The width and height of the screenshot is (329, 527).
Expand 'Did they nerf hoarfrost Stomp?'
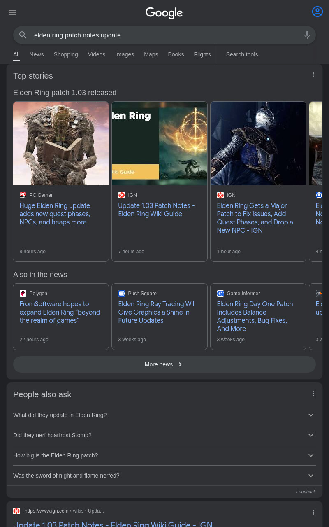(x=164, y=435)
